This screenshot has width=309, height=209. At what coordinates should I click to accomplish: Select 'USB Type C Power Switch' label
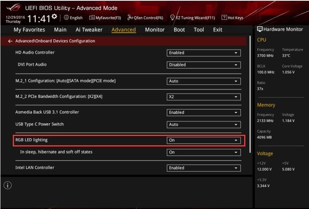[40, 124]
